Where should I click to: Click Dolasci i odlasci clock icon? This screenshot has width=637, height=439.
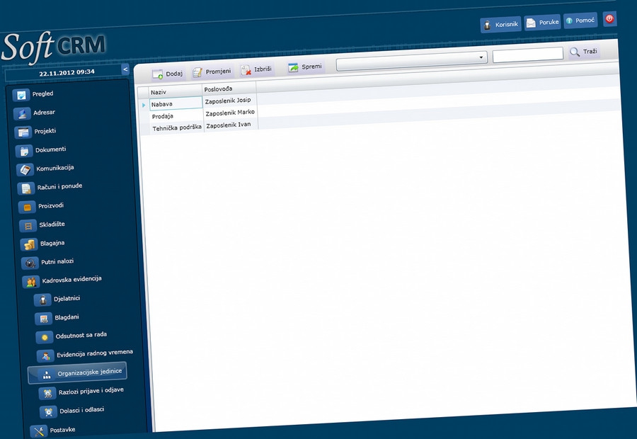pyautogui.click(x=49, y=412)
